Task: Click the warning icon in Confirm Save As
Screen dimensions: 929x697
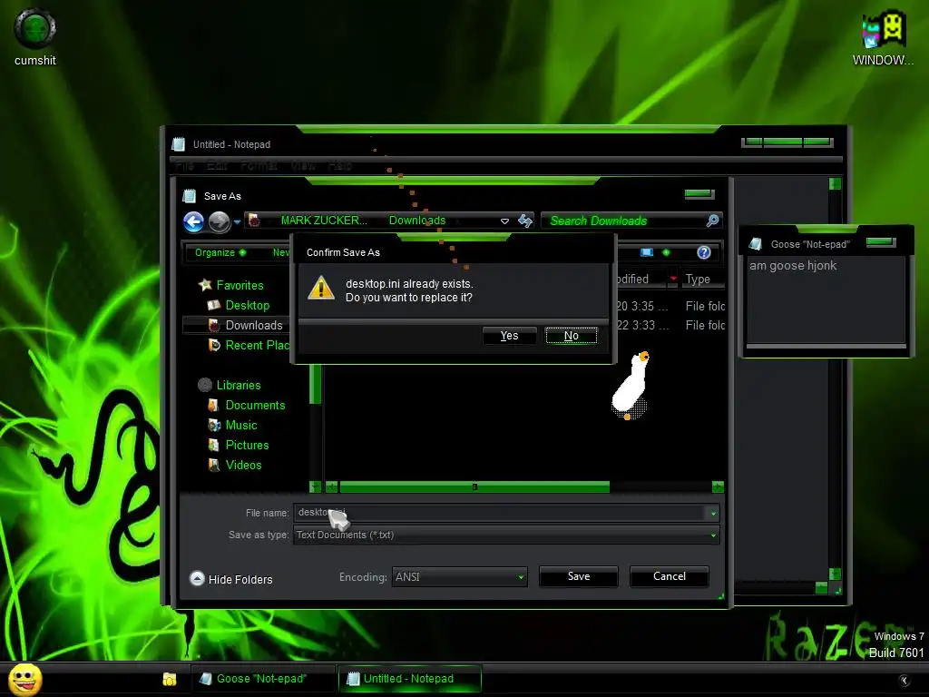Action: tap(321, 288)
